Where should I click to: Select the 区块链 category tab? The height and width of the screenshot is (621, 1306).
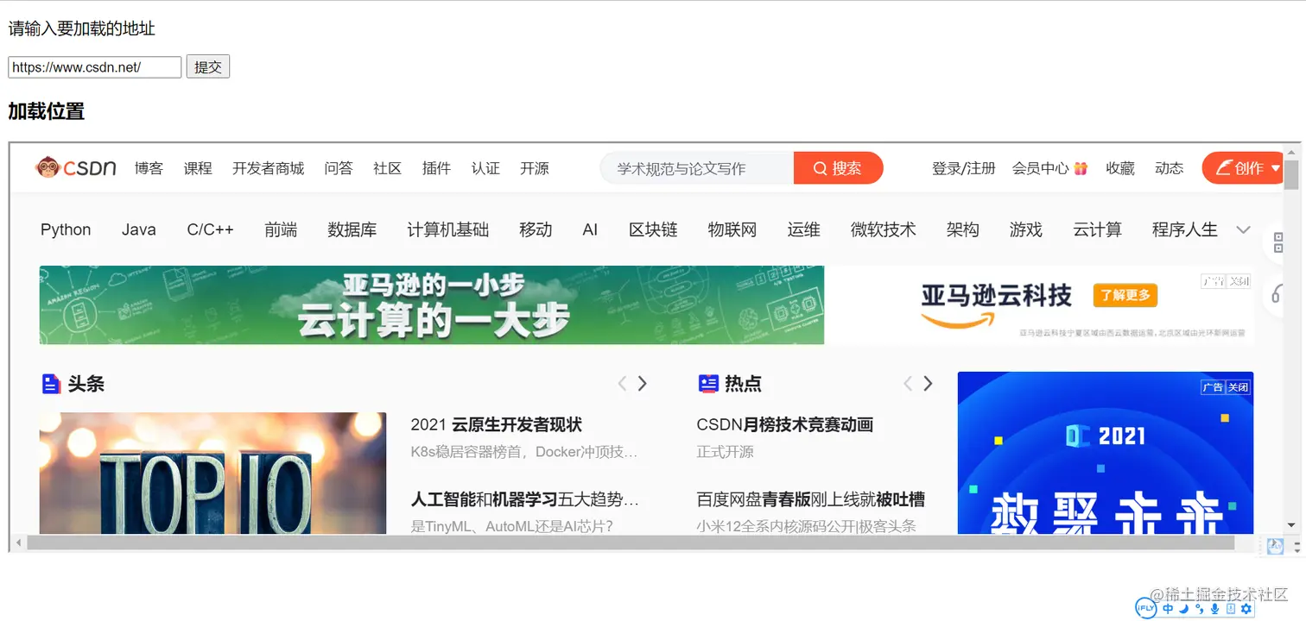(x=653, y=229)
